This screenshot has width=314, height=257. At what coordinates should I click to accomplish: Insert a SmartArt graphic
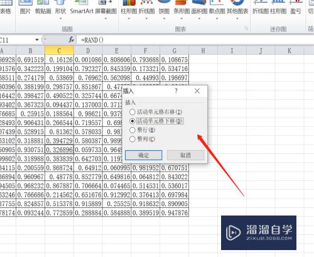click(x=82, y=8)
